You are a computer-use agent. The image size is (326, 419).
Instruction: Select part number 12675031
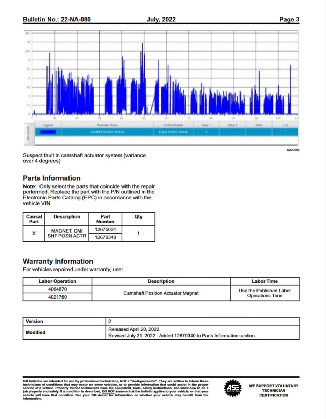[x=105, y=229]
